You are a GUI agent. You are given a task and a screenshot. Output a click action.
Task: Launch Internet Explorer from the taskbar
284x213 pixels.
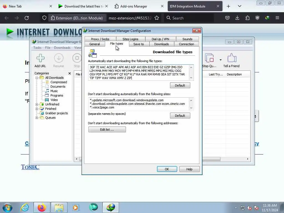(x=25, y=207)
